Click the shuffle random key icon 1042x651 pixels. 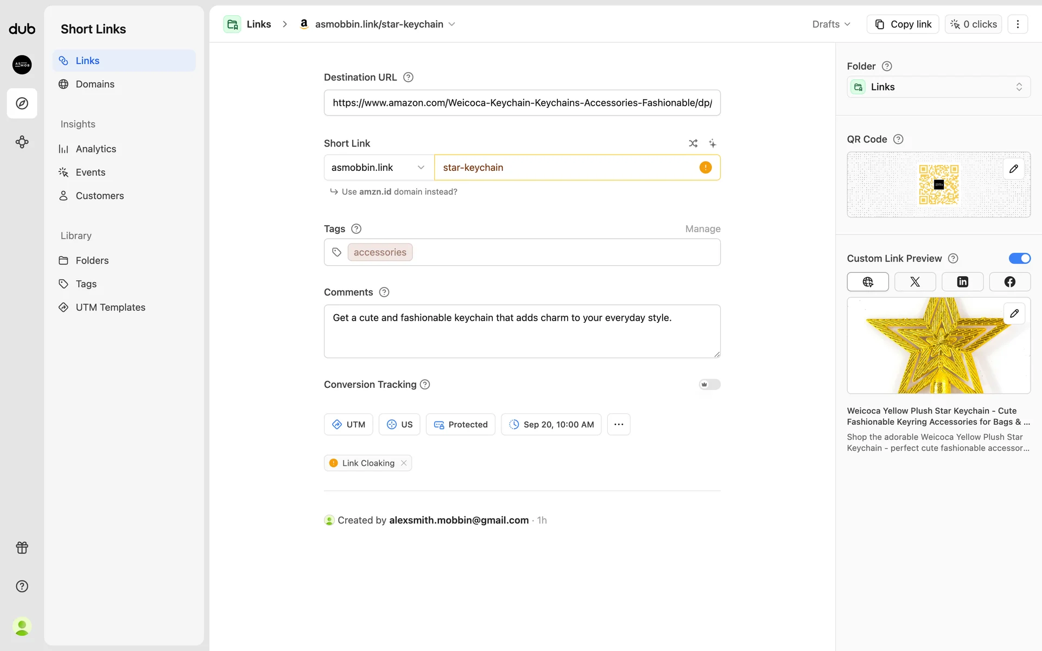click(693, 143)
